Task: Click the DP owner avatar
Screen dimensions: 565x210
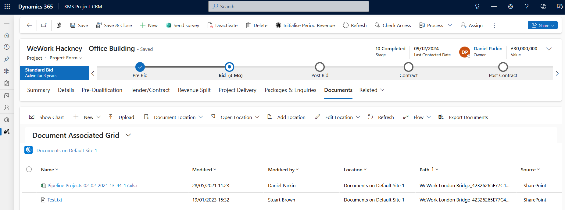Action: 464,52
